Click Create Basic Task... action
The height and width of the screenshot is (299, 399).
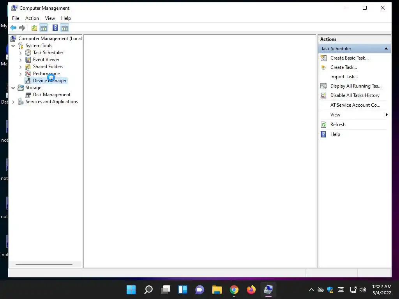350,58
